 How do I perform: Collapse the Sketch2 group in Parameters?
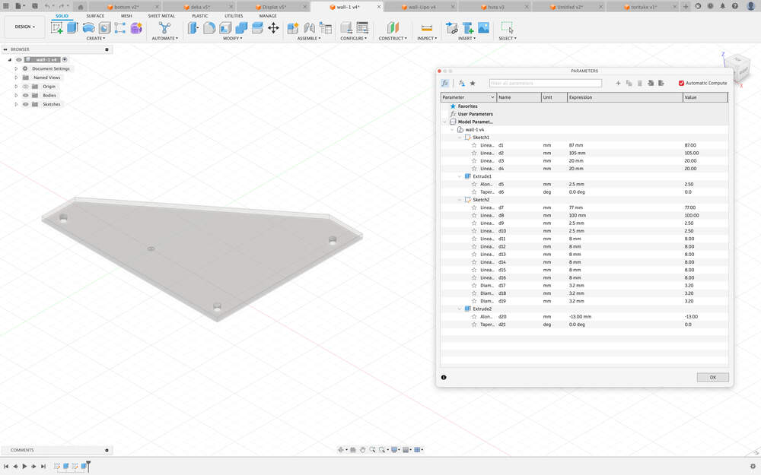click(460, 200)
